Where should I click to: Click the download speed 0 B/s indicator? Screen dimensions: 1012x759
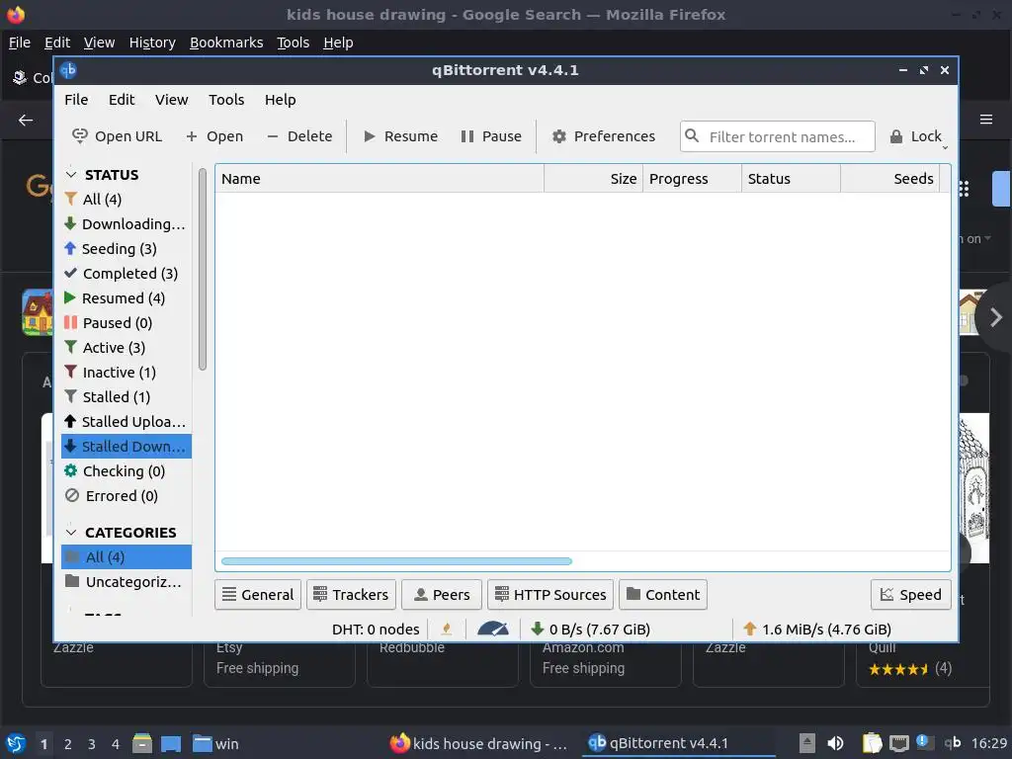click(x=590, y=630)
